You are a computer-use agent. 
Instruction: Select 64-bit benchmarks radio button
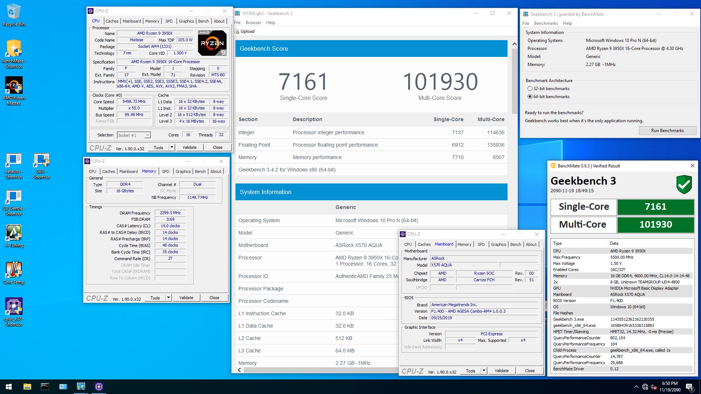click(530, 97)
